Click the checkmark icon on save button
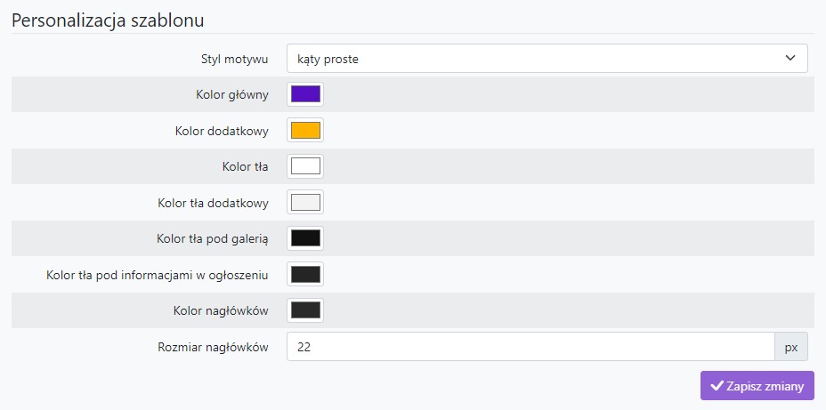 [x=717, y=386]
